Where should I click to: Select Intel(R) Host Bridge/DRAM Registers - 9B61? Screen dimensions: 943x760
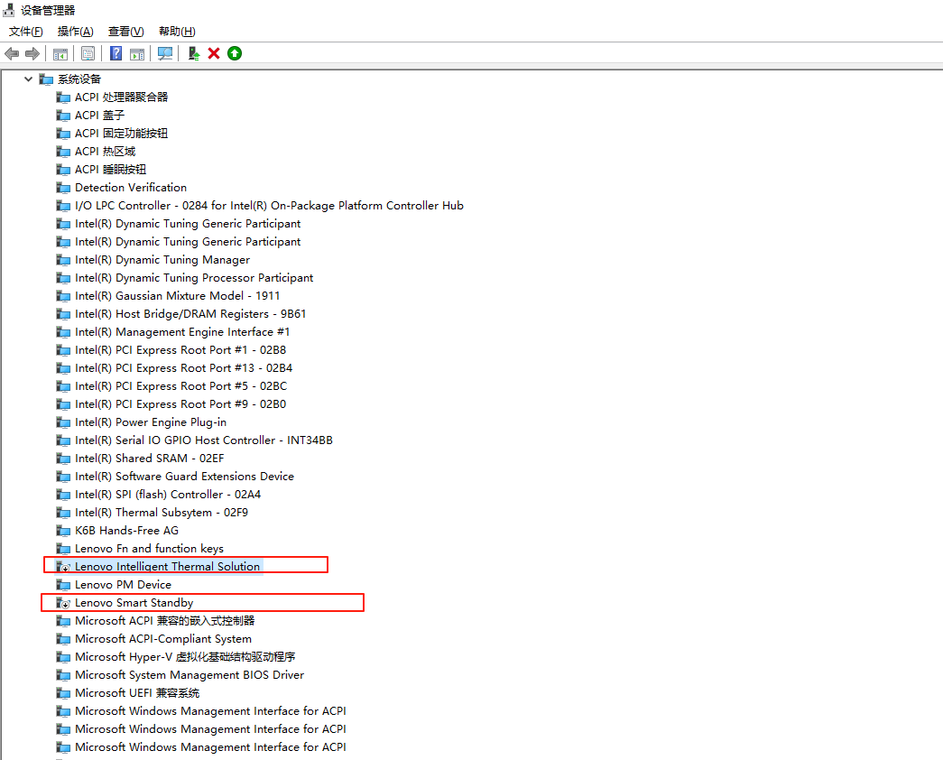coord(190,313)
